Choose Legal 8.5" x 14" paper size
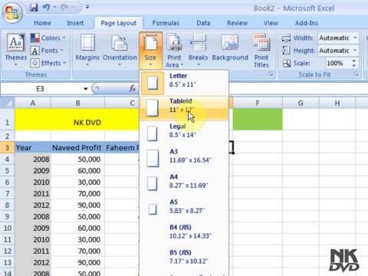 184,133
